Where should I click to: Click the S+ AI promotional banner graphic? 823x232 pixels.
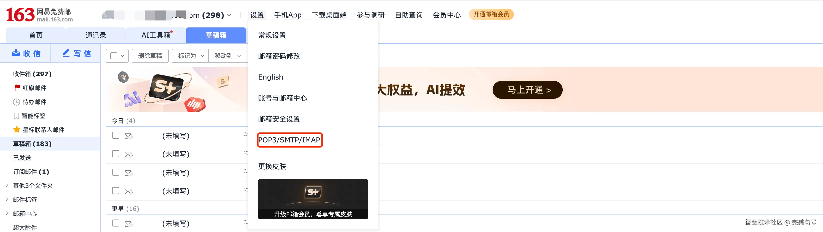177,89
